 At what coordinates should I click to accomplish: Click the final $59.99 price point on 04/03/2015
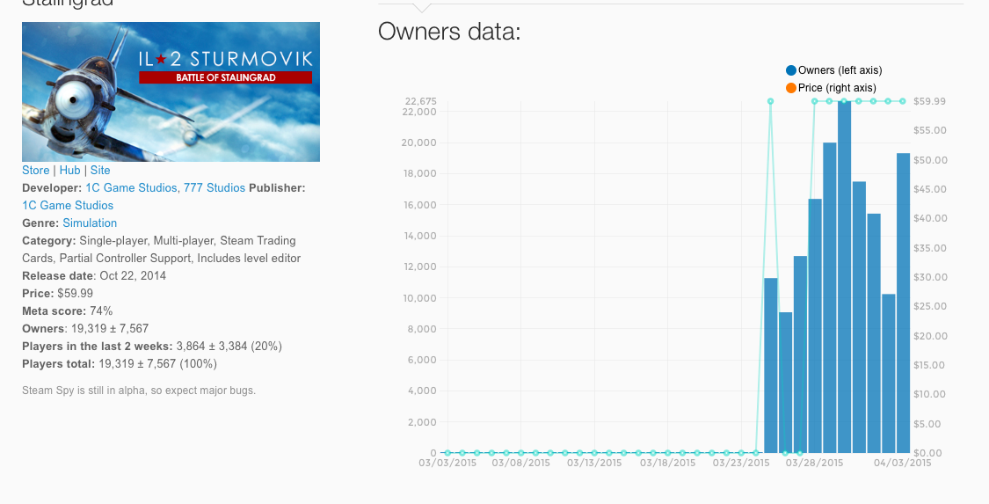[x=903, y=101]
